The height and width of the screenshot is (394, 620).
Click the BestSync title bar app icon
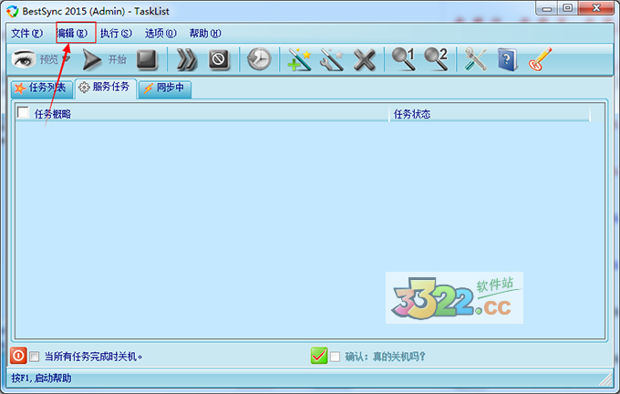12,11
